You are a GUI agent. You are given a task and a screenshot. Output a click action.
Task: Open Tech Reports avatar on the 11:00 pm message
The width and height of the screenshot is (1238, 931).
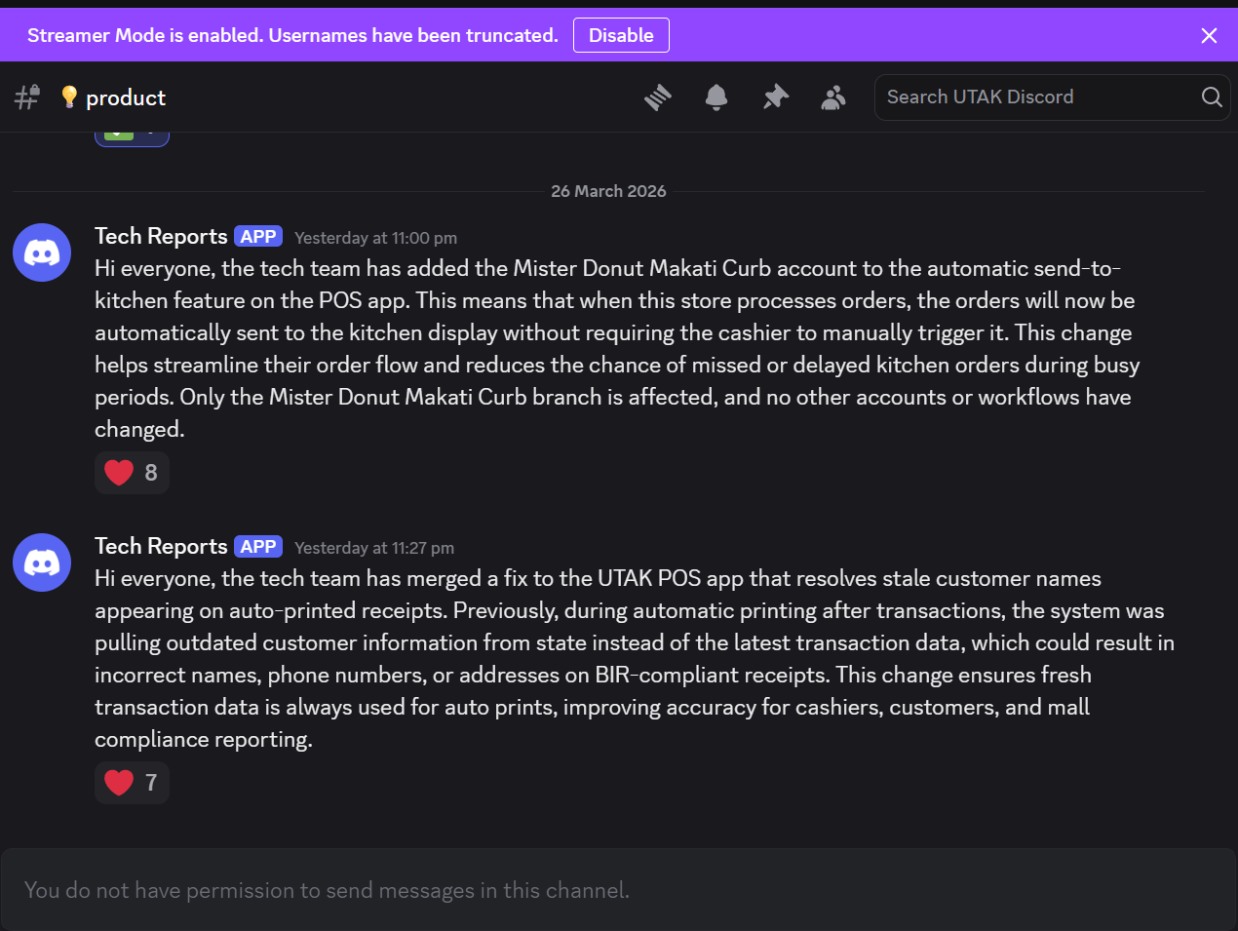click(42, 252)
